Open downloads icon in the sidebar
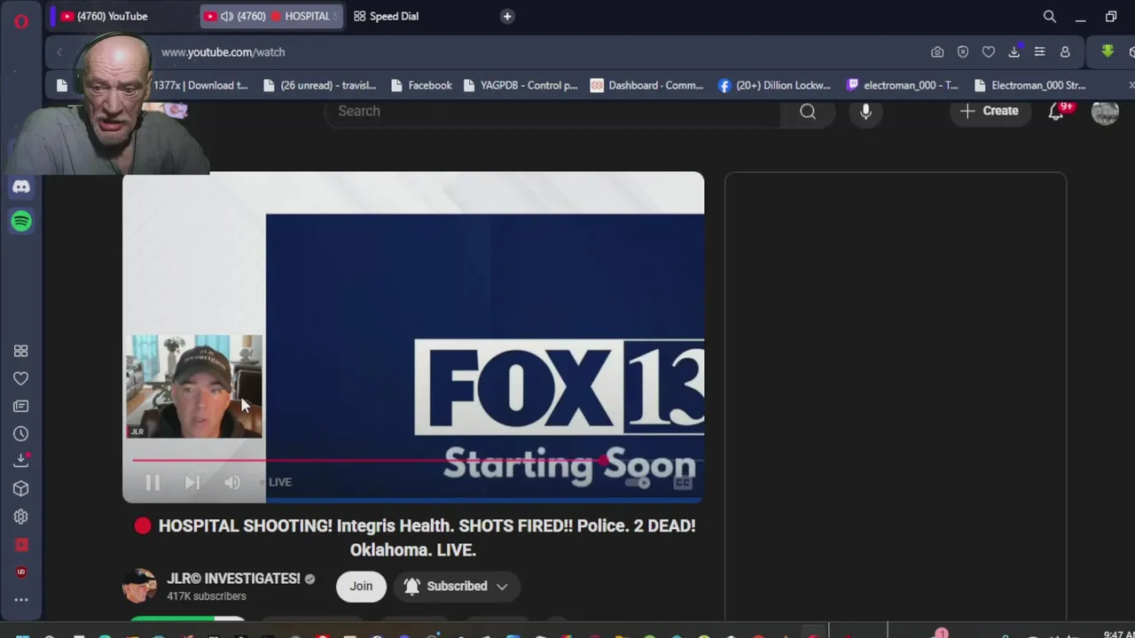1135x638 pixels. click(21, 461)
